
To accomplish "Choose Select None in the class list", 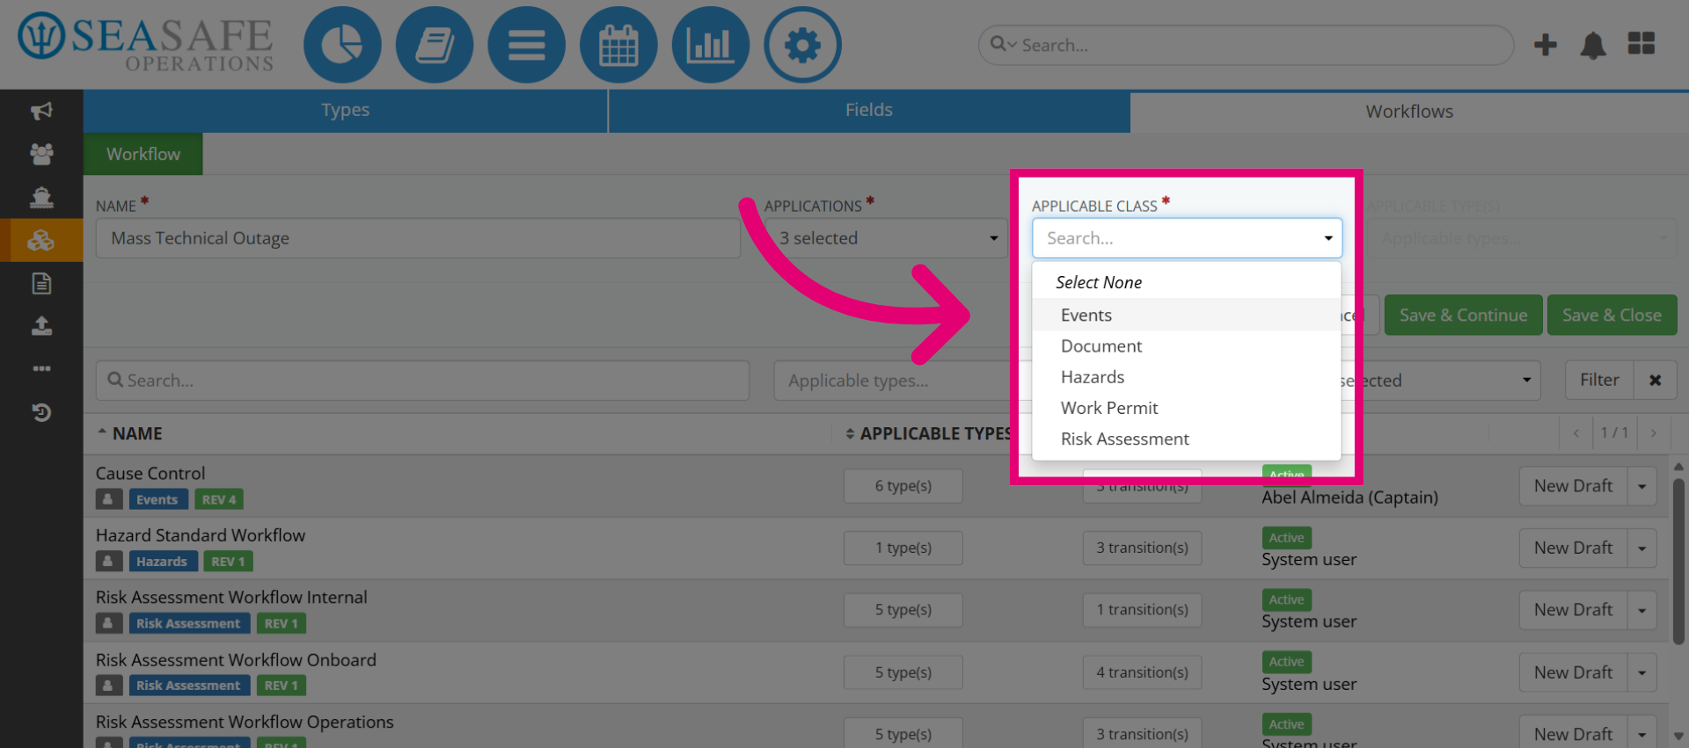I will (x=1187, y=282).
